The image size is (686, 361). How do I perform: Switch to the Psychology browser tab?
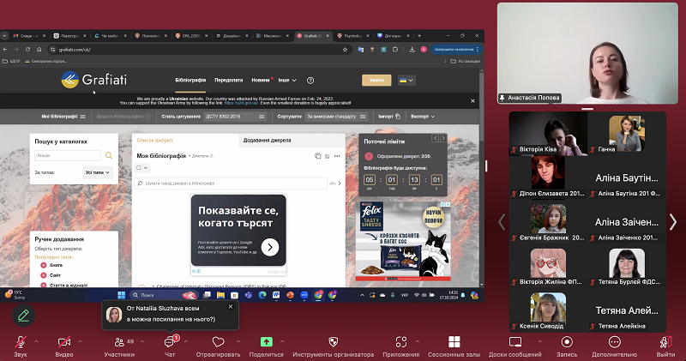click(352, 36)
